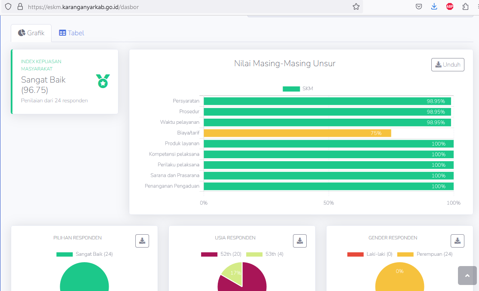Toggle the Laki-laki (0) legend item
Viewport: 479px width, 291px height.
[370, 254]
